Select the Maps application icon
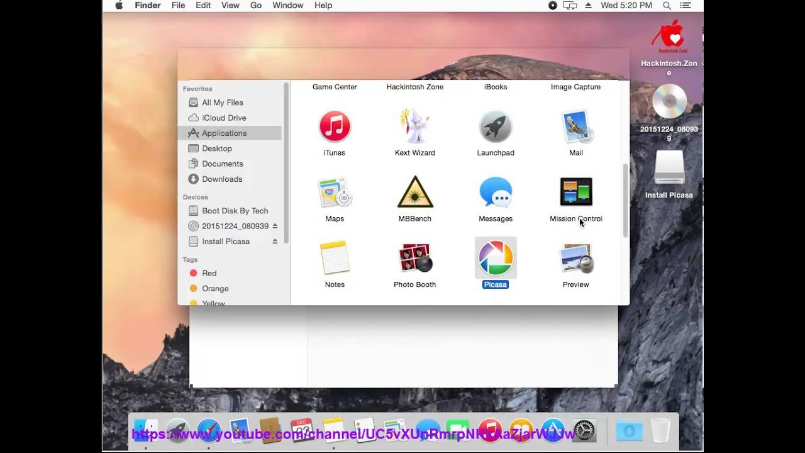 [335, 193]
